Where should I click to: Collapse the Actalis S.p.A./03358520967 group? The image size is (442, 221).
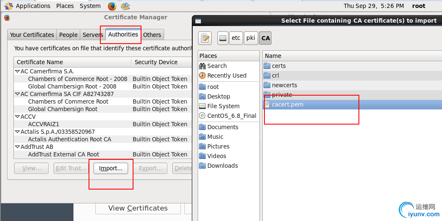(x=18, y=132)
